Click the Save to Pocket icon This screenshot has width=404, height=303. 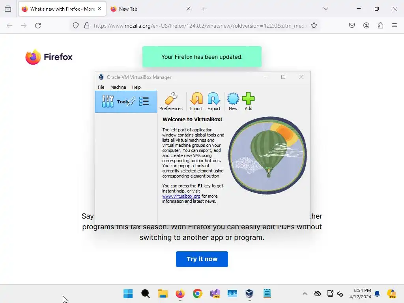point(352,26)
